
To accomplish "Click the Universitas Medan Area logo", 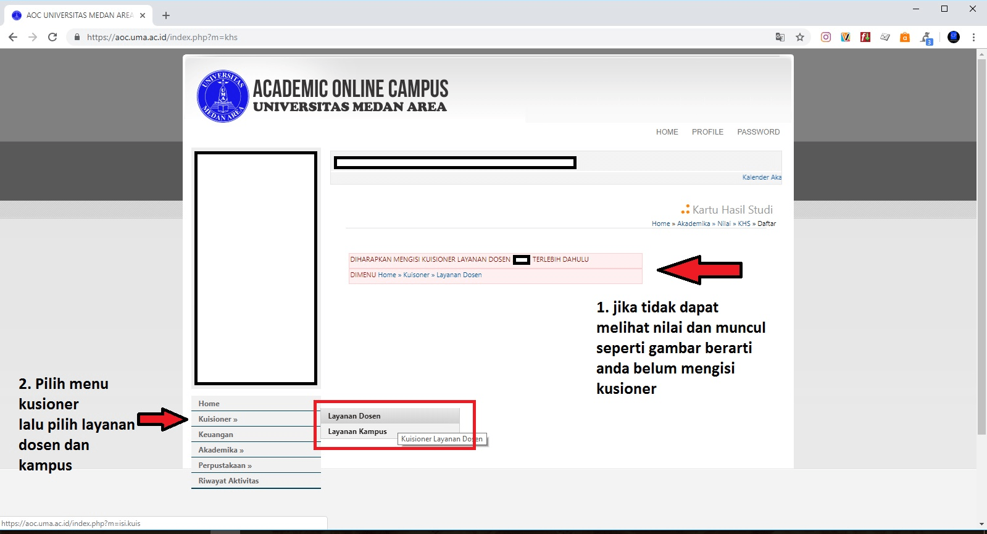I will 223,96.
